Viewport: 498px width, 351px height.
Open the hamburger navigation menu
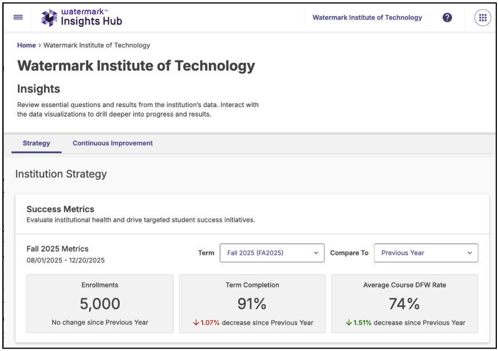click(x=18, y=18)
